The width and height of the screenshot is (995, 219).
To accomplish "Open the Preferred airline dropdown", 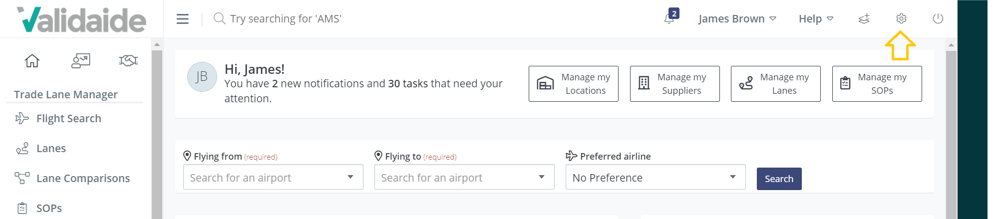I will 655,178.
